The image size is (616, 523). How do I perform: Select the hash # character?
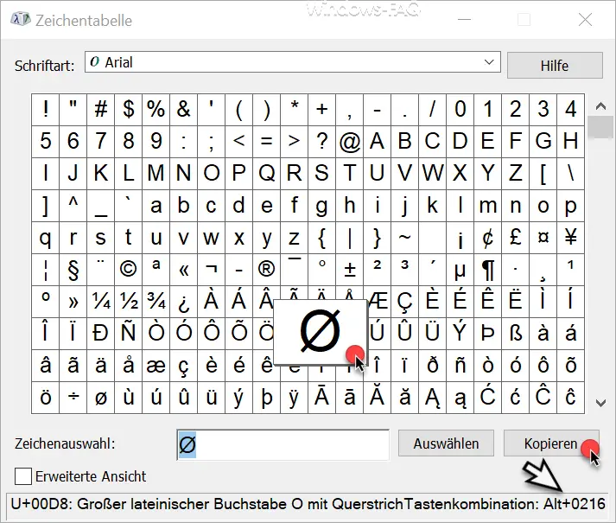tap(101, 109)
